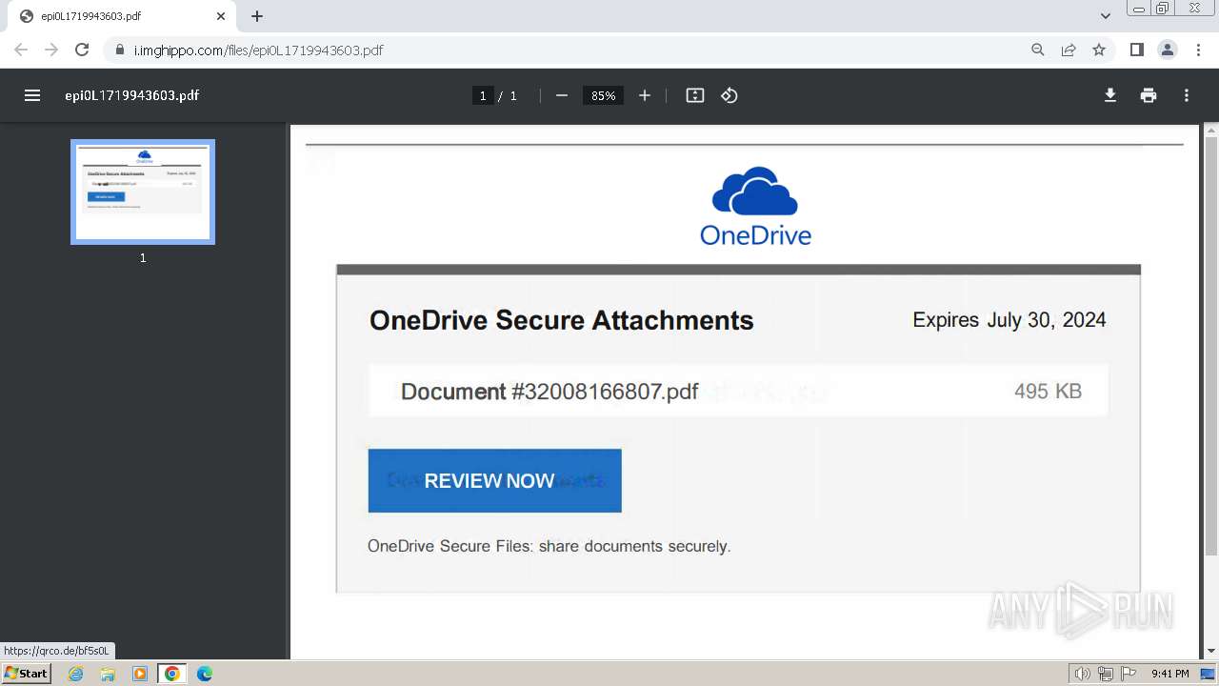Click the REVIEW NOW button
The height and width of the screenshot is (686, 1219).
click(x=494, y=481)
